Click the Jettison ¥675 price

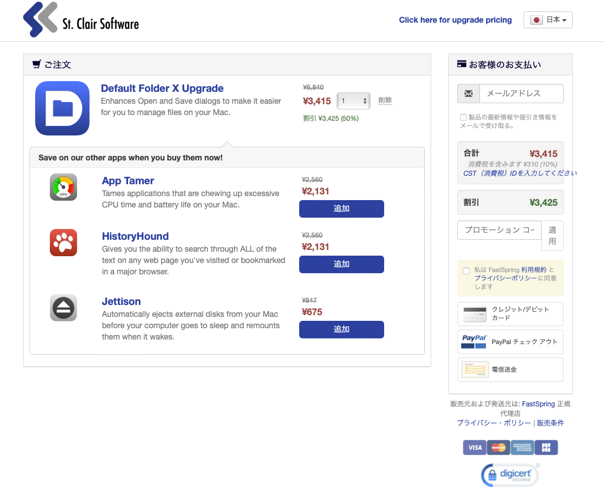tap(312, 312)
